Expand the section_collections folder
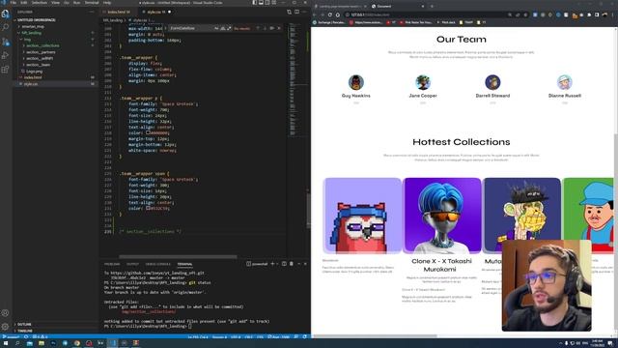This screenshot has width=618, height=348. point(42,45)
